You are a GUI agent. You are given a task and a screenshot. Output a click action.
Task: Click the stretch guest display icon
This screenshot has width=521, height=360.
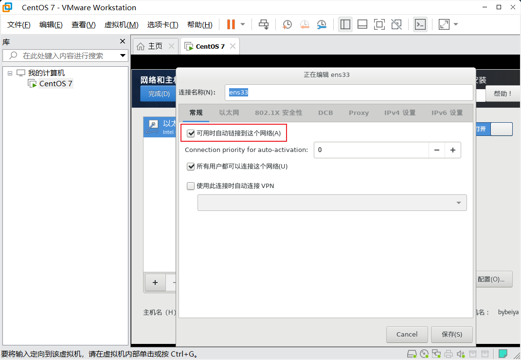(444, 24)
